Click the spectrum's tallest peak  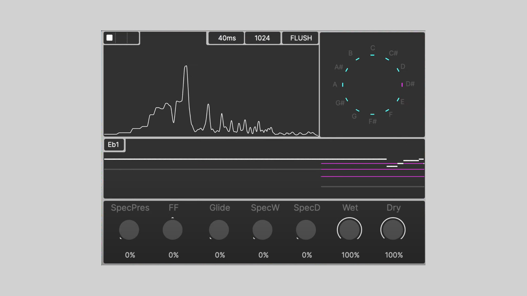(x=186, y=67)
